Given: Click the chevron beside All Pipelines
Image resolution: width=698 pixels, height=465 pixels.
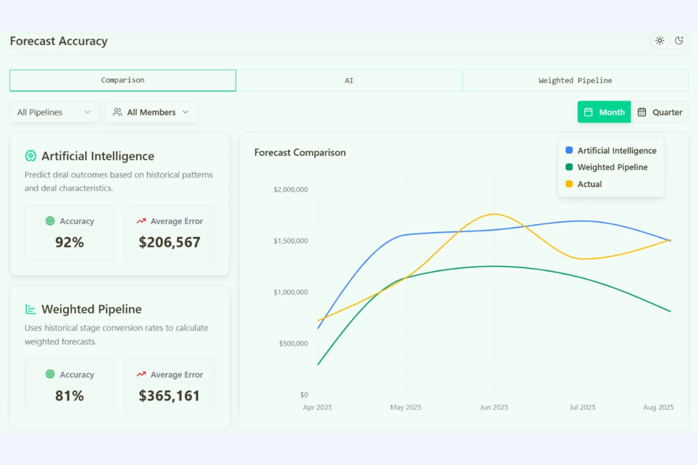Looking at the screenshot, I should pos(88,112).
